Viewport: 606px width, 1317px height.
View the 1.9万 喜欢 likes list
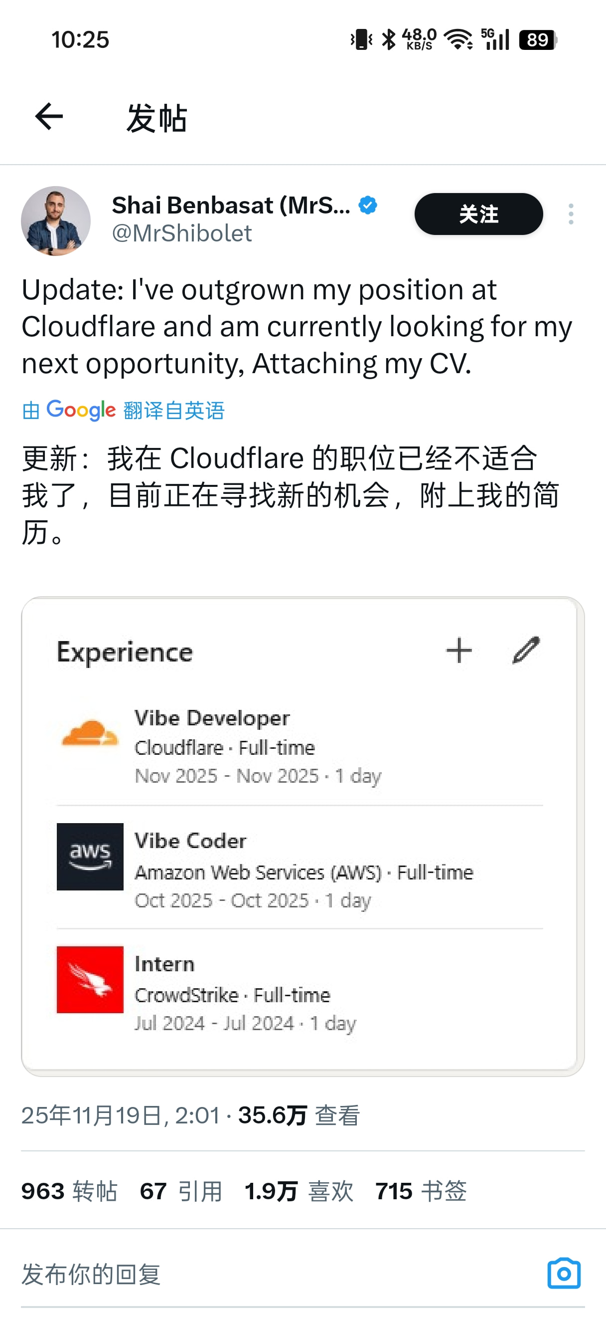pyautogui.click(x=299, y=1191)
